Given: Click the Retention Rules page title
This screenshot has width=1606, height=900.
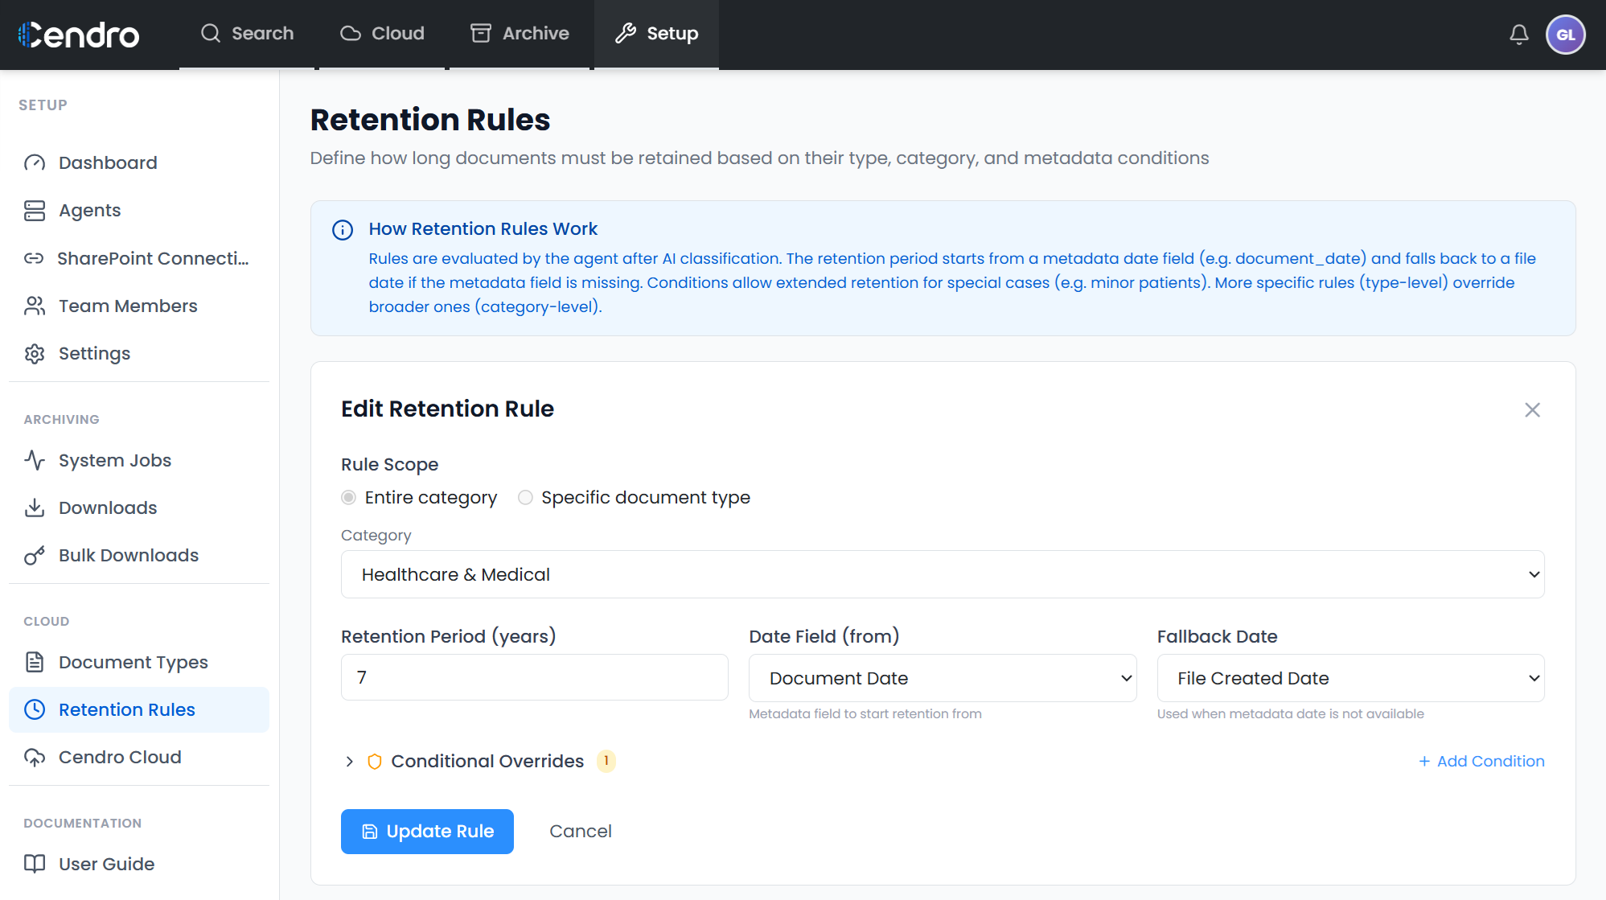Looking at the screenshot, I should [x=430, y=120].
